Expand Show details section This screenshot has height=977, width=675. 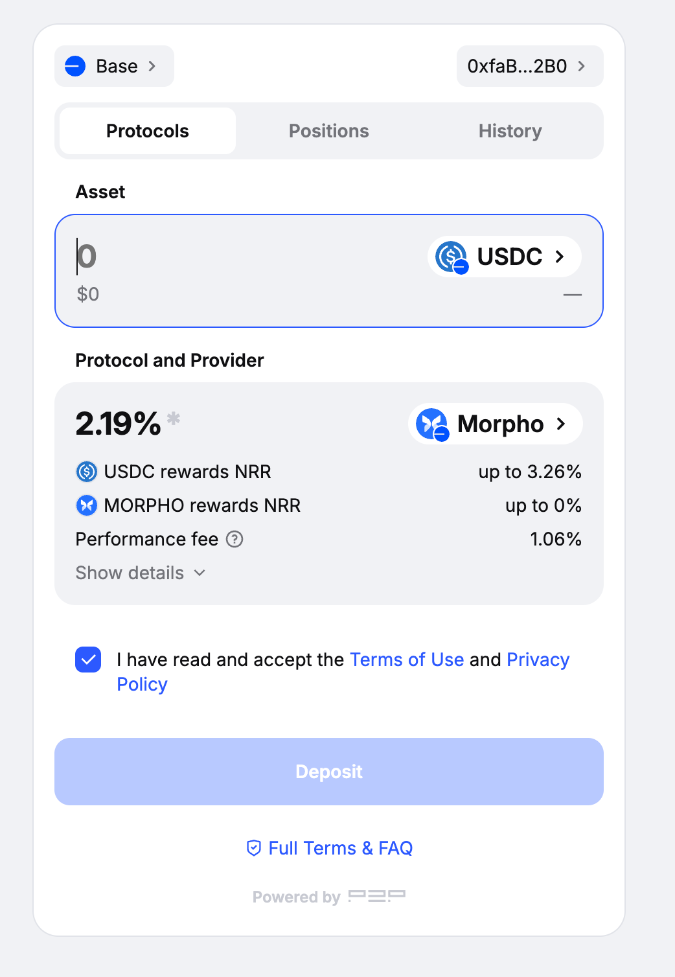click(141, 573)
